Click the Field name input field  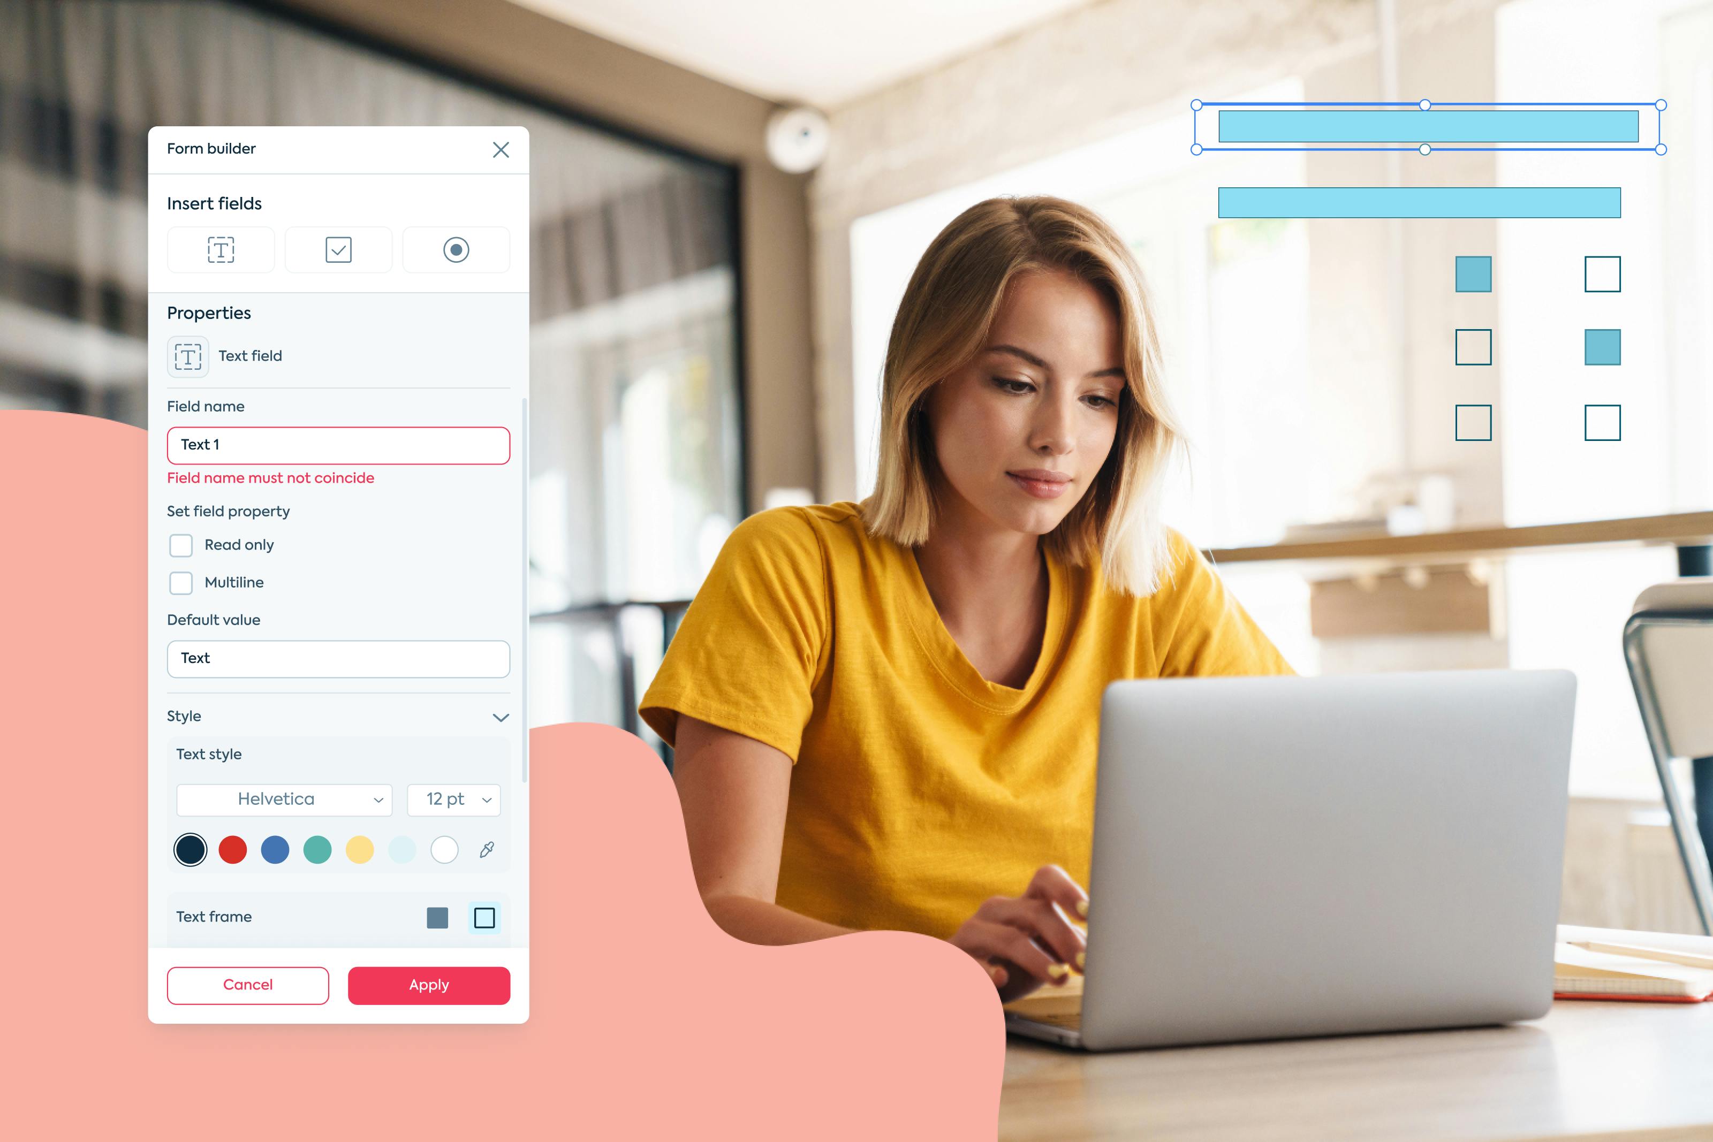338,445
